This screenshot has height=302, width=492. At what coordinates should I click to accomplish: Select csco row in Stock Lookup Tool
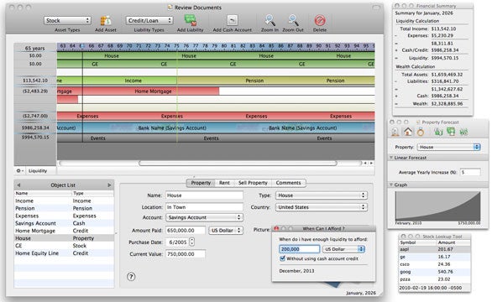pos(435,264)
